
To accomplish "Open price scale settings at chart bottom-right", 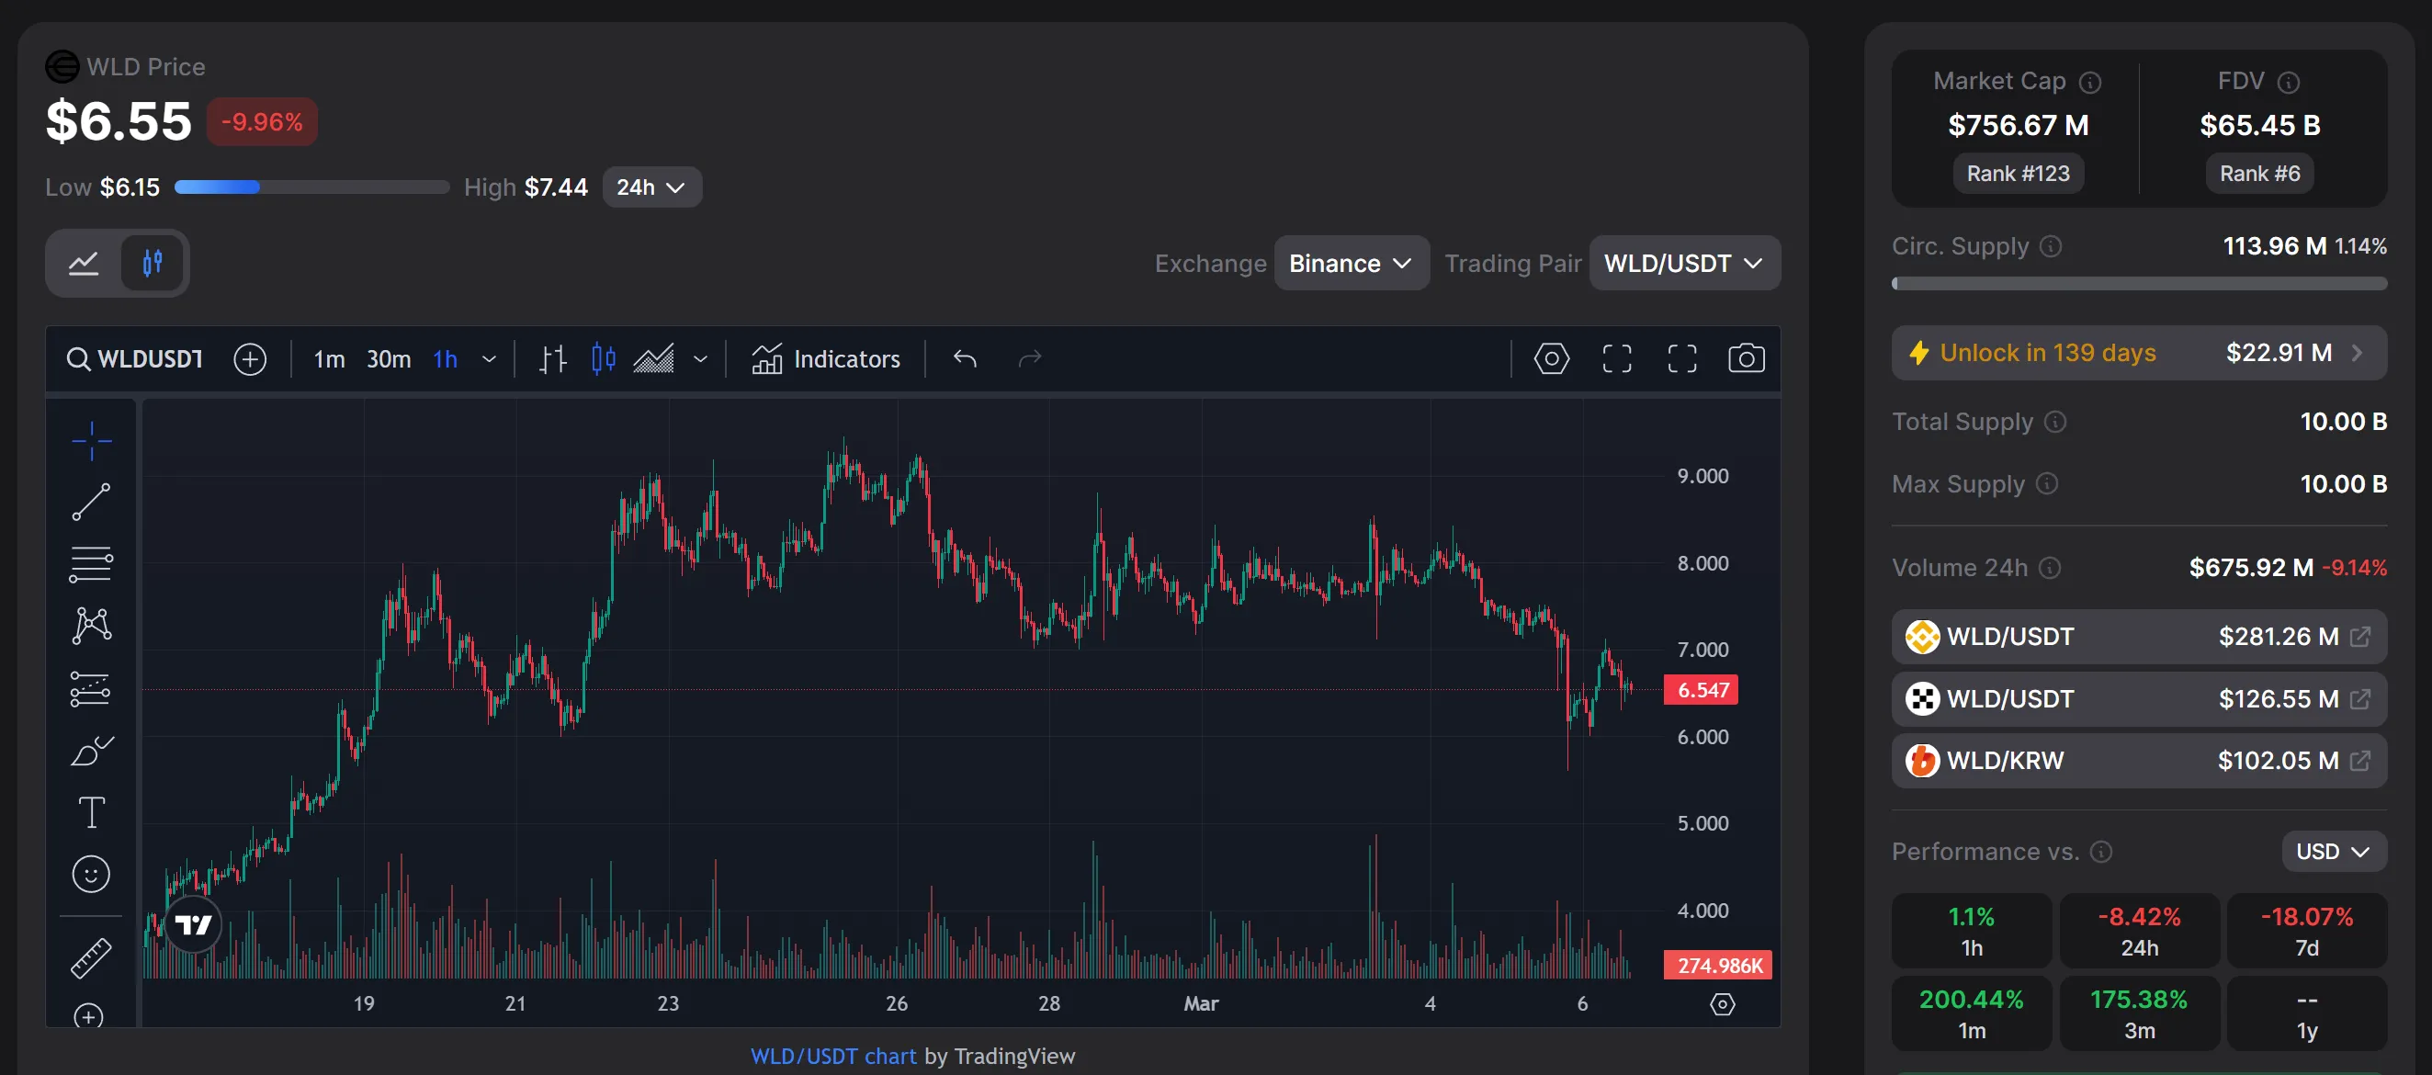I will 1723,1004.
